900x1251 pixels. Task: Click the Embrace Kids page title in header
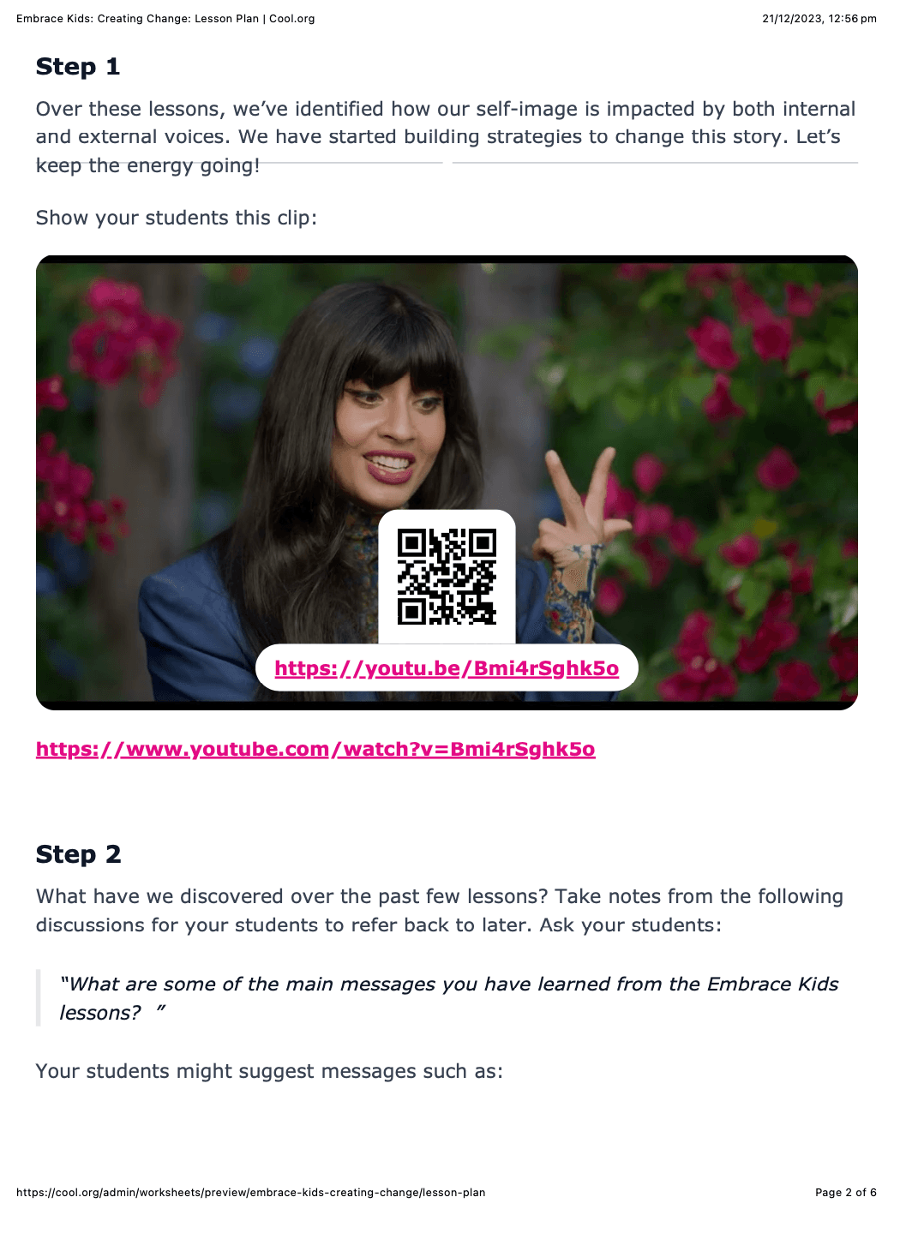(165, 19)
